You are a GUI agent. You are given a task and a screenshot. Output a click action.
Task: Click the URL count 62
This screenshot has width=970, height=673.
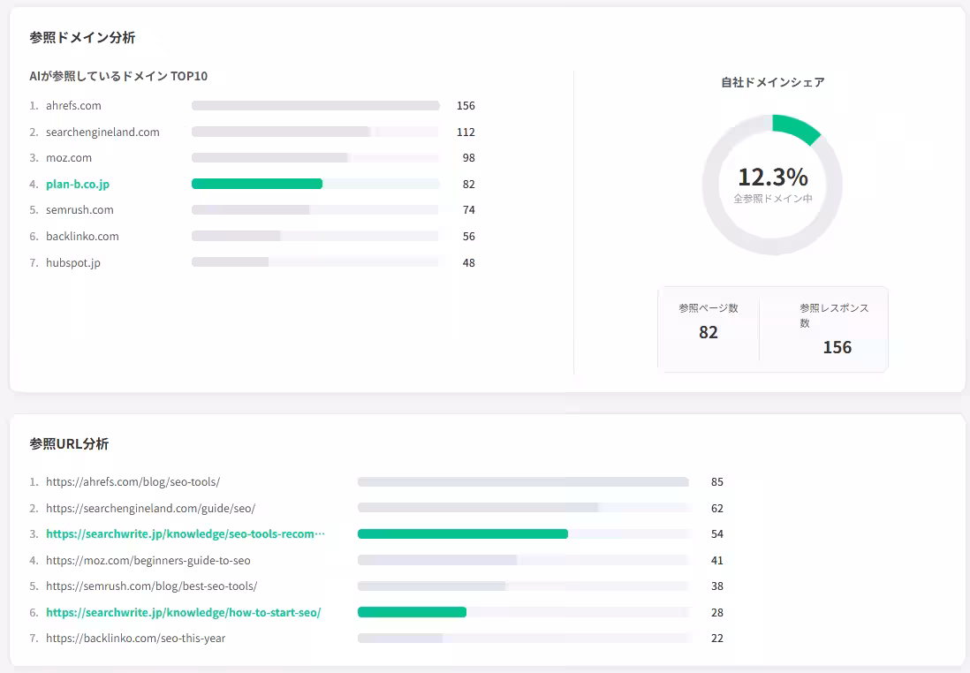tap(717, 509)
